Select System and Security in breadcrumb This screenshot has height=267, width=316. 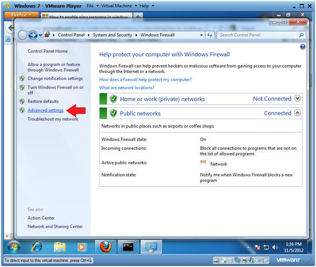click(112, 35)
